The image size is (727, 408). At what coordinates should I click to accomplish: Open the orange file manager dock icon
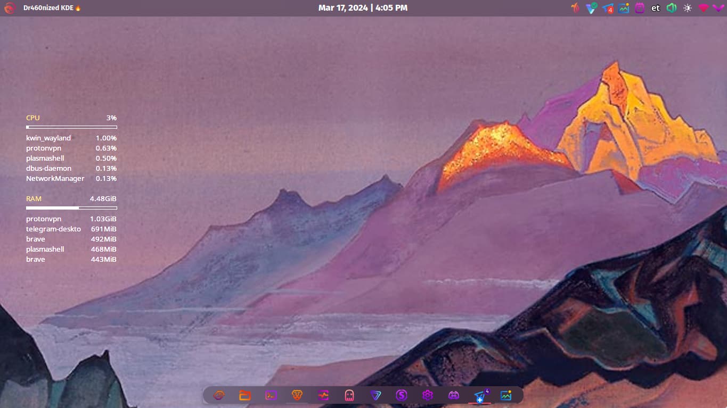click(x=245, y=395)
